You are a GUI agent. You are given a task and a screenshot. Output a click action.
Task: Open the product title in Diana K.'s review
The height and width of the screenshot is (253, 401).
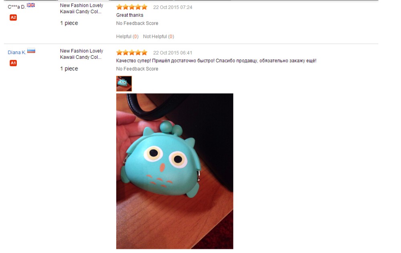(x=81, y=54)
